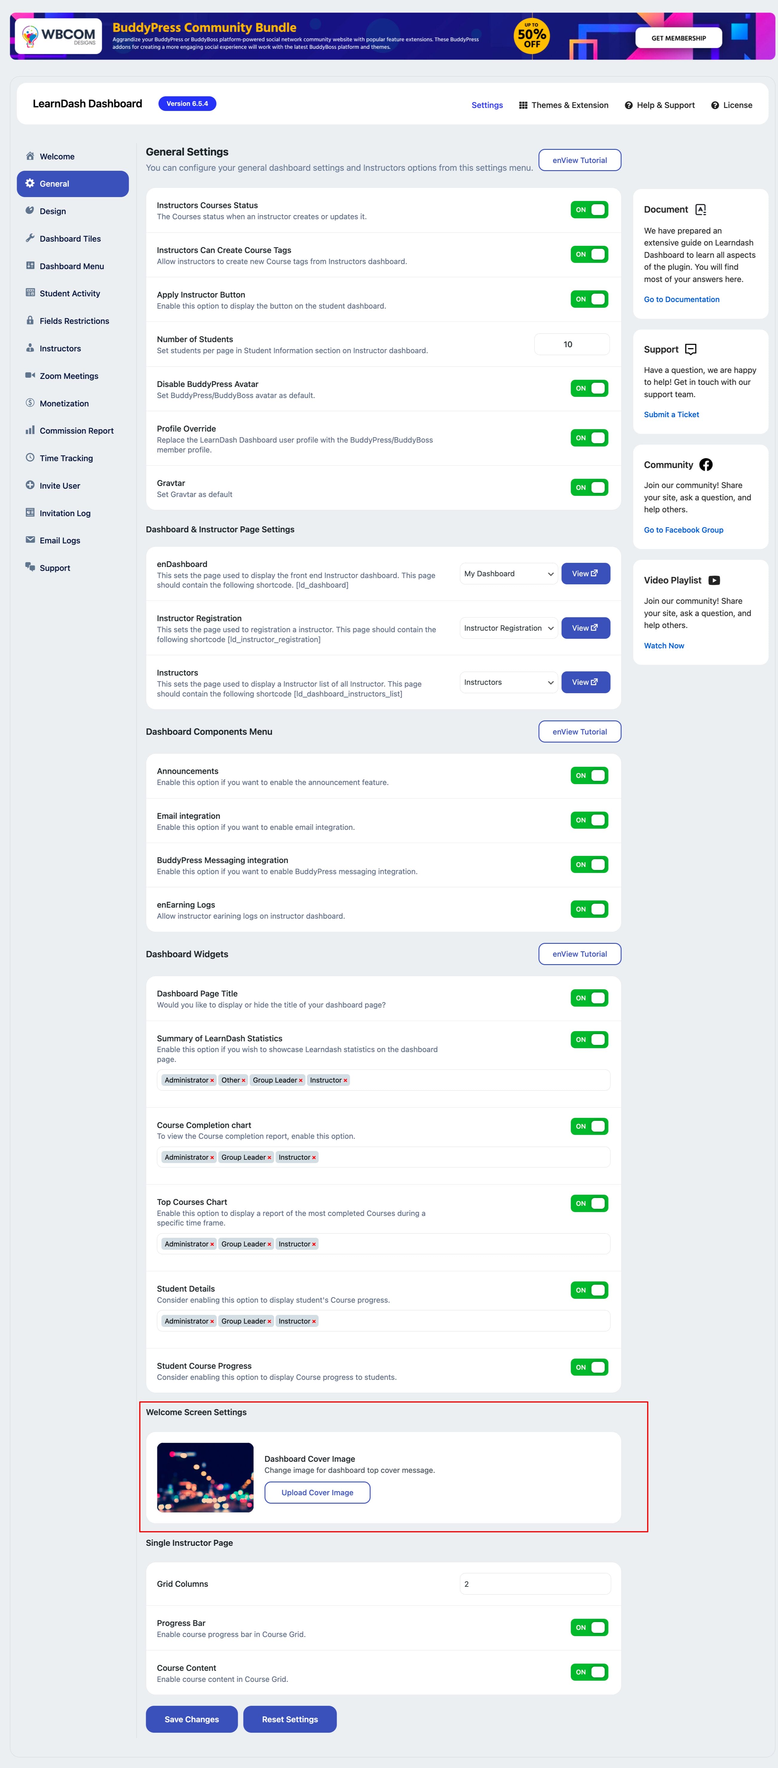Remove the Other tag from LearnDash Statistics
Image resolution: width=778 pixels, height=1768 pixels.
coord(243,1080)
